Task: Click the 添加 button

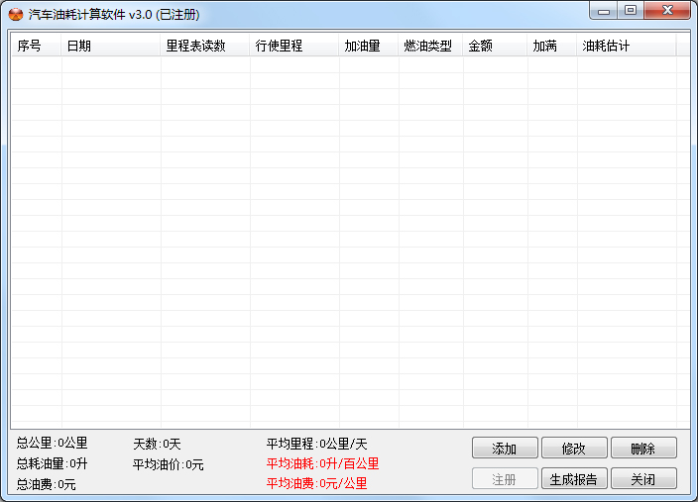Action: click(505, 448)
